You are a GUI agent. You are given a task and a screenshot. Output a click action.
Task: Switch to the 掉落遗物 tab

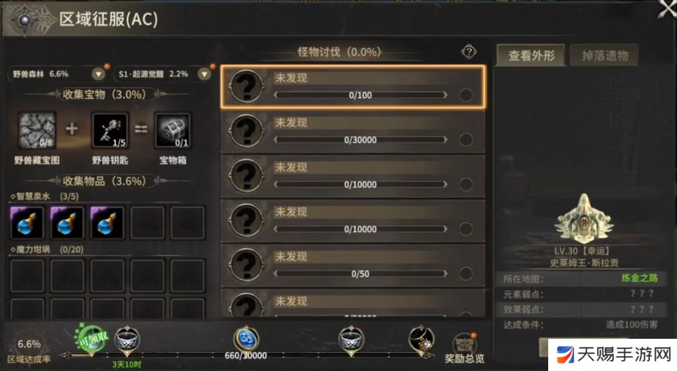point(604,55)
